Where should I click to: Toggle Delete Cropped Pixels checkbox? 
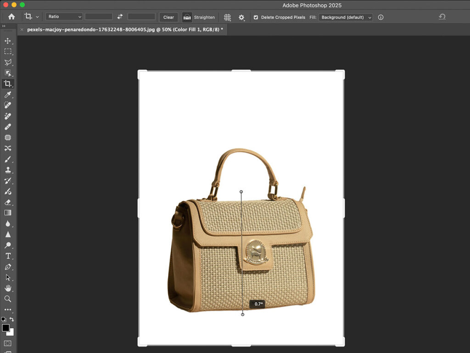[256, 17]
